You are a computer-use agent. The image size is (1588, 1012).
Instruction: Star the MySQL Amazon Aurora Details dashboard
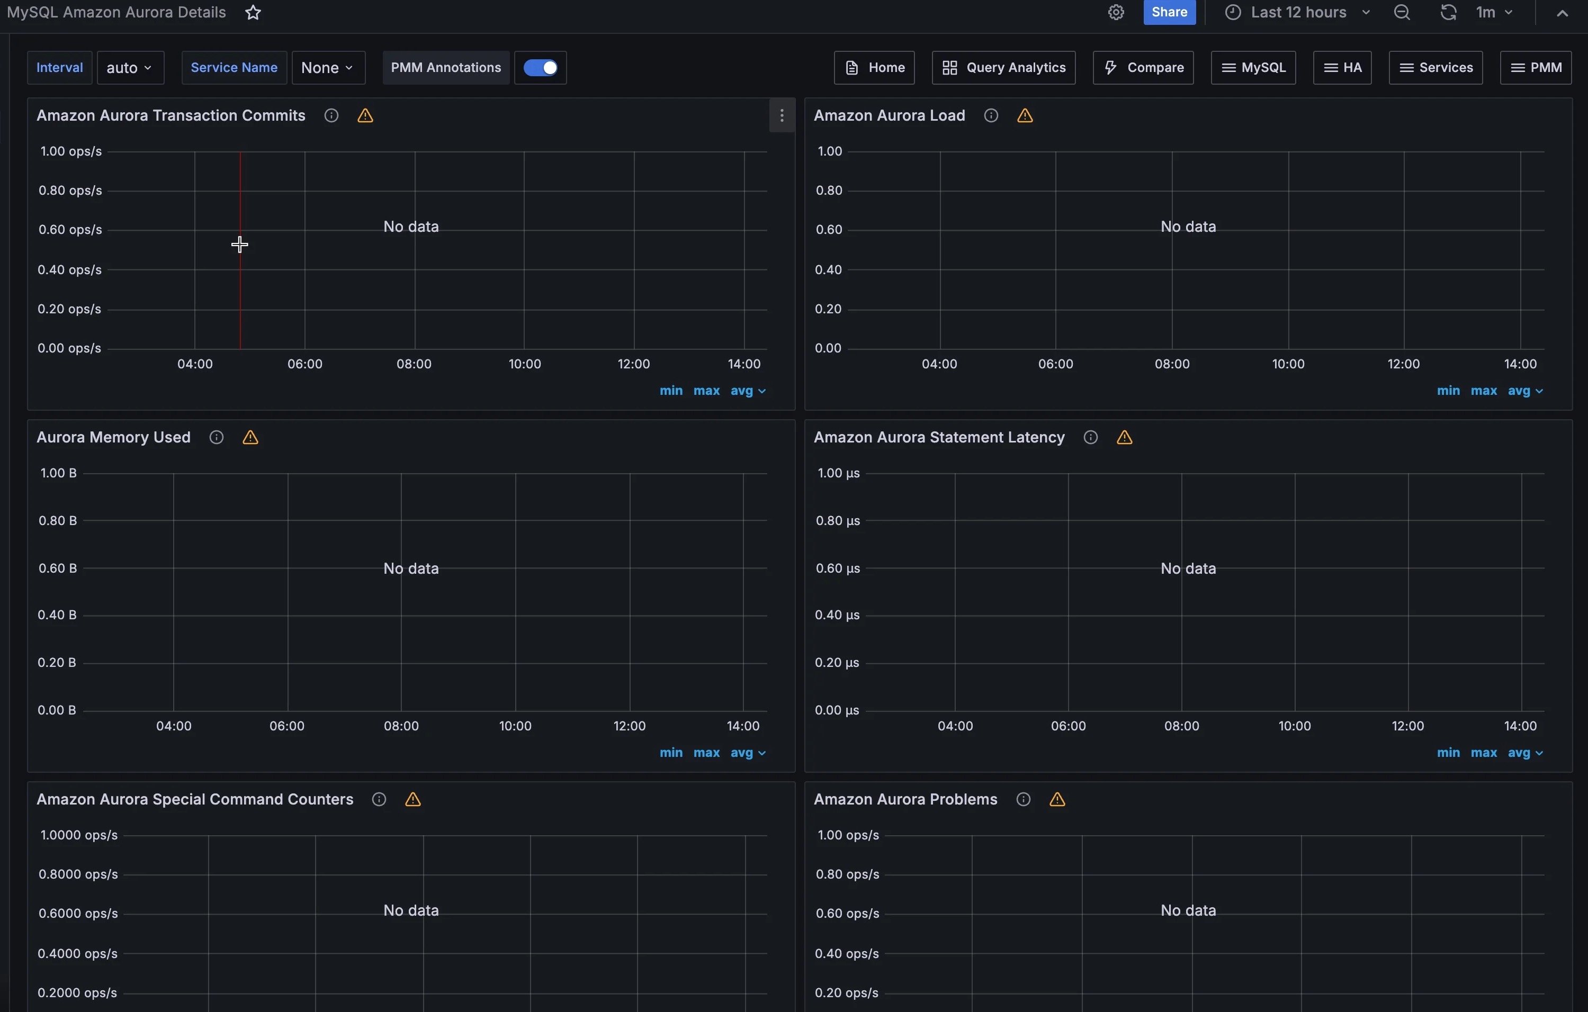click(x=253, y=13)
